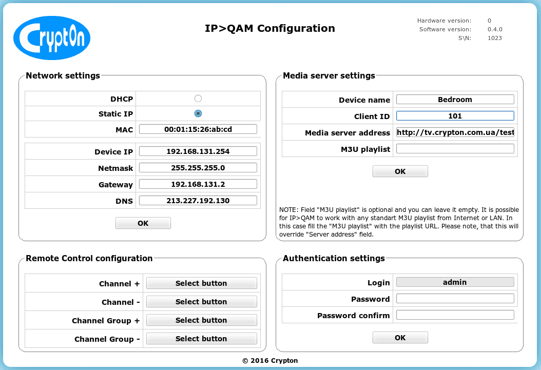Select the DHCP radio button
Screen dimensions: 541x370
tap(198, 99)
